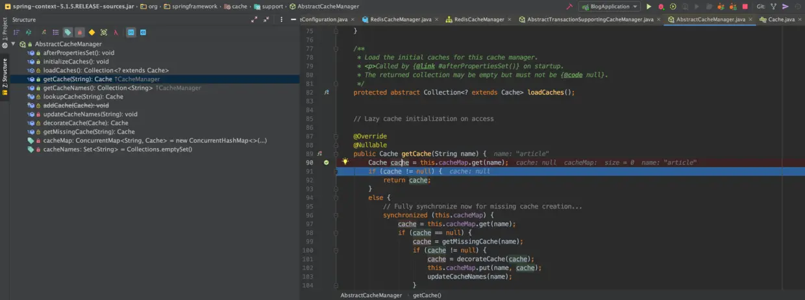Open Structure panel options menu (three dots)

pyautogui.click(x=280, y=19)
